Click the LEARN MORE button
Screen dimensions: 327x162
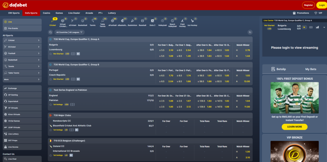294,127
